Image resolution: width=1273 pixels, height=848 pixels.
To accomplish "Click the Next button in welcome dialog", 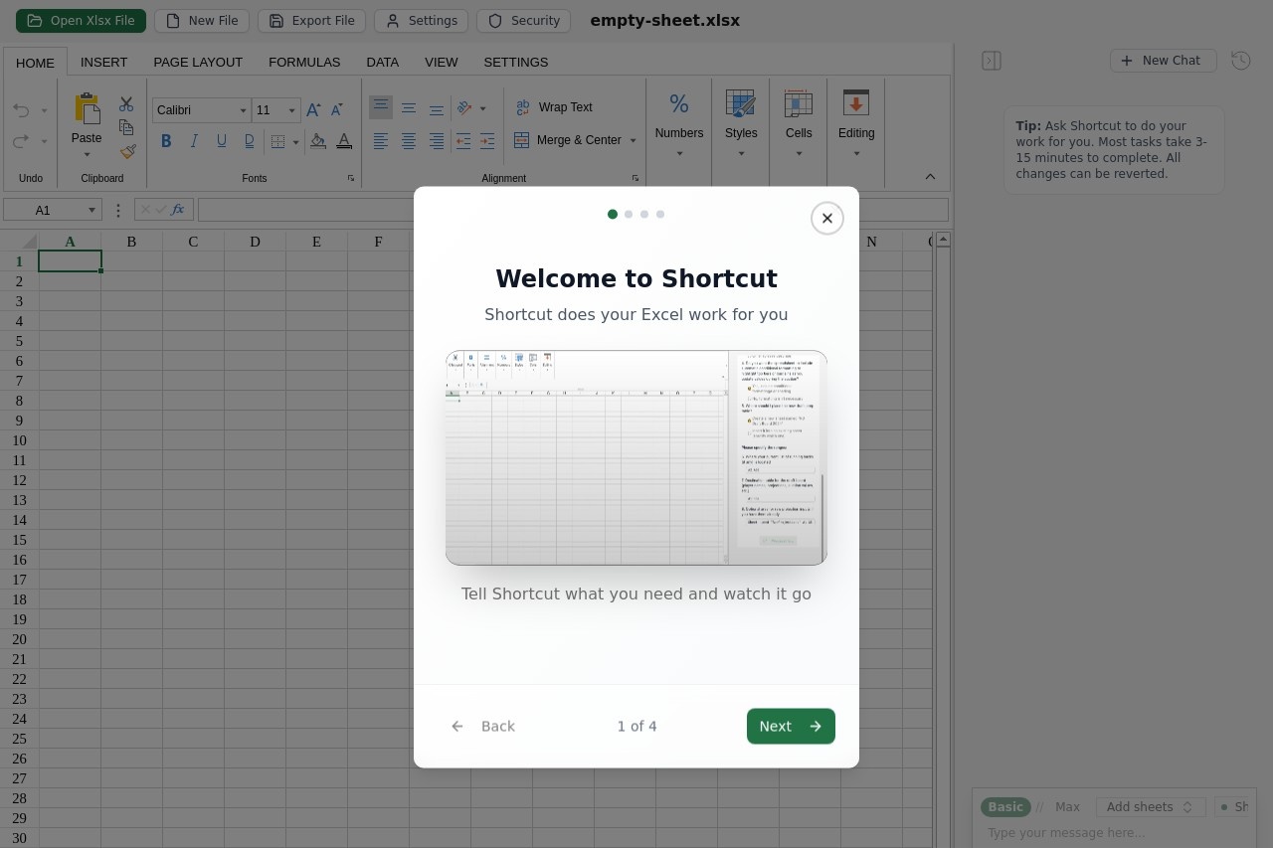I will [x=791, y=726].
